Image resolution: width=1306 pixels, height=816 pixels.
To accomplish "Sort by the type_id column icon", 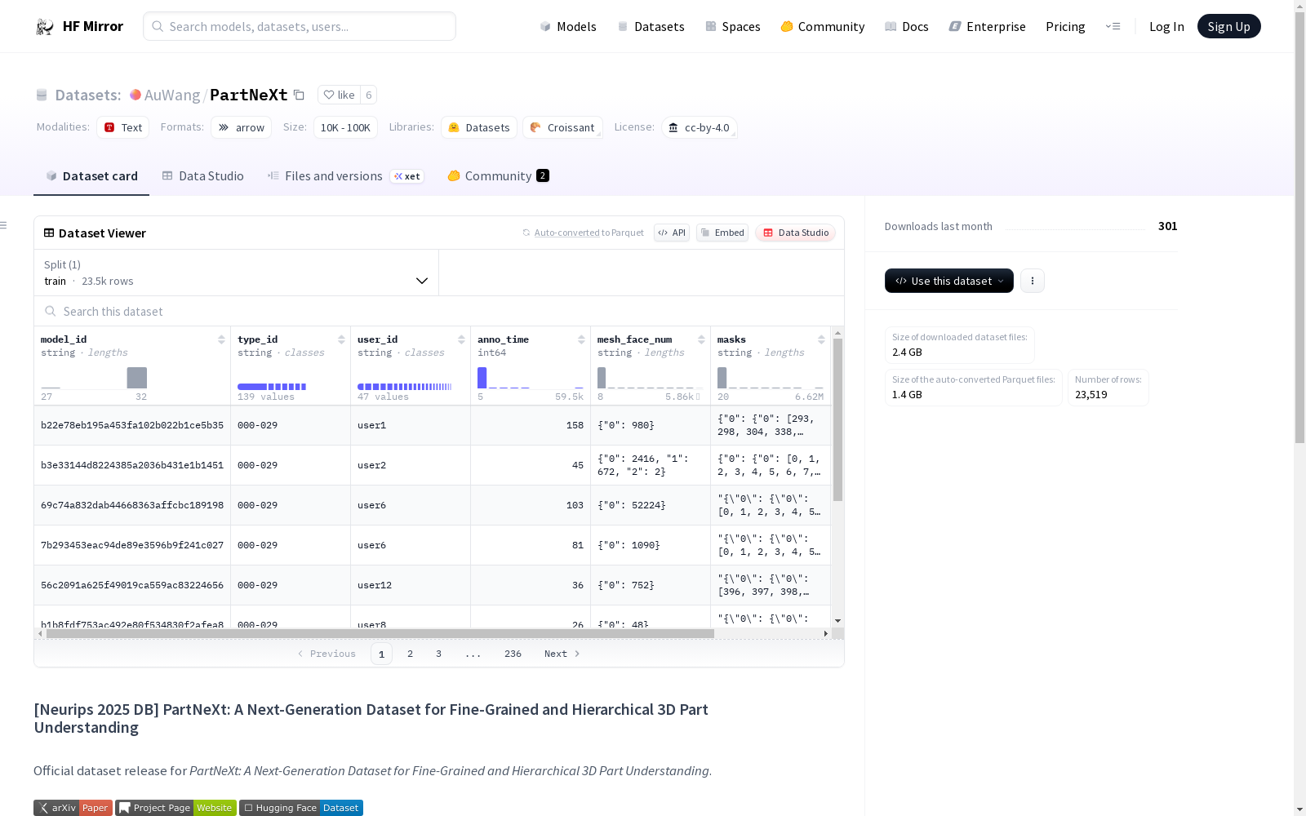I will tap(341, 339).
